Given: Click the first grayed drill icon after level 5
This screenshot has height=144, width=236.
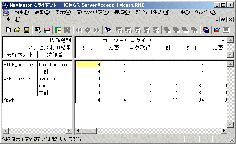Looking at the screenshot, I should [167, 30].
